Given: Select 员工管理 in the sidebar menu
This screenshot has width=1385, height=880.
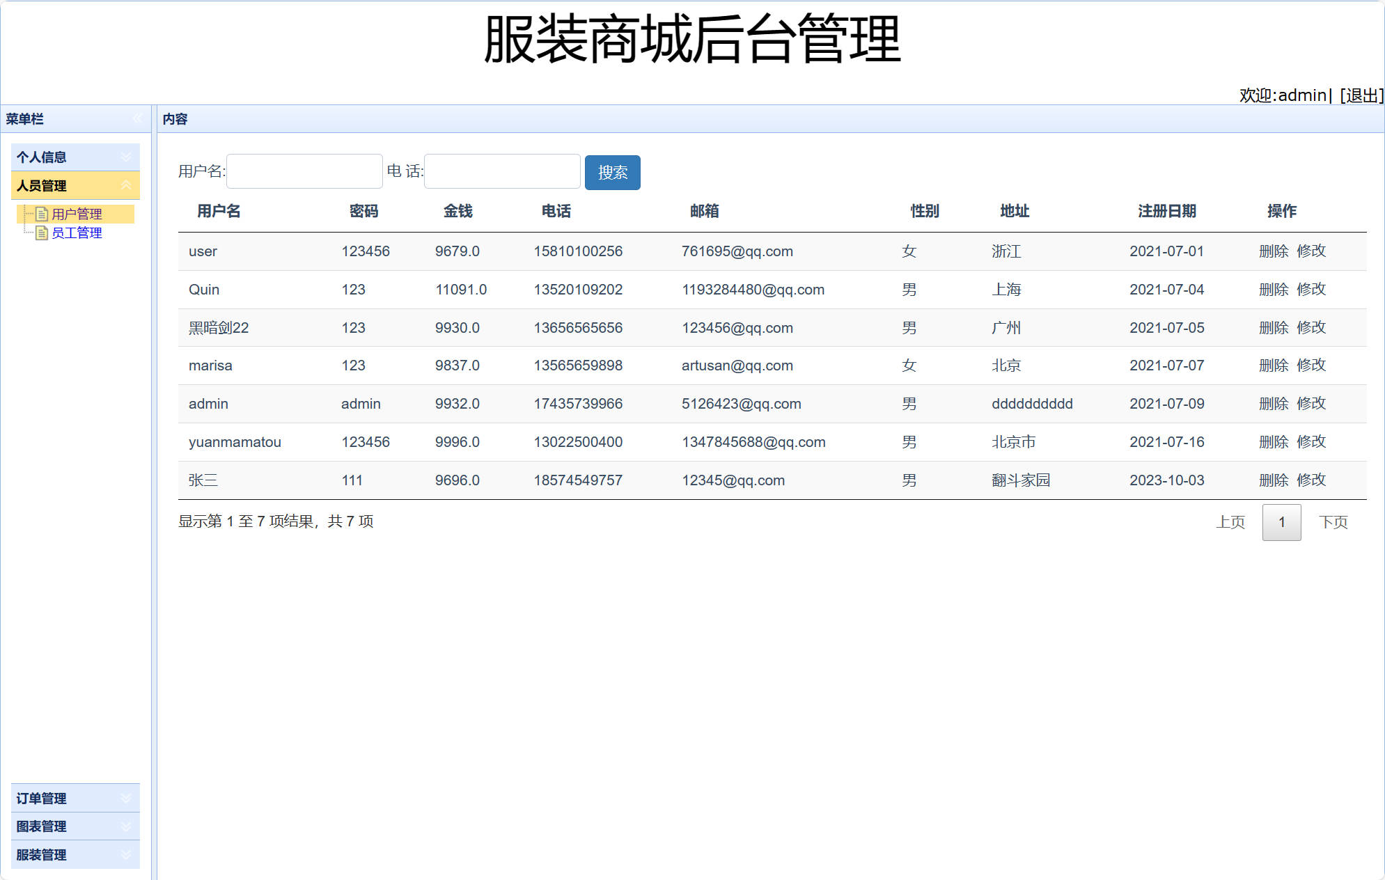Looking at the screenshot, I should pyautogui.click(x=77, y=233).
